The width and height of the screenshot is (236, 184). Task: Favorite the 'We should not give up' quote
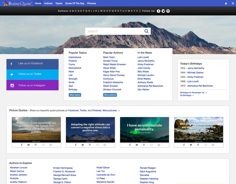coord(206,145)
